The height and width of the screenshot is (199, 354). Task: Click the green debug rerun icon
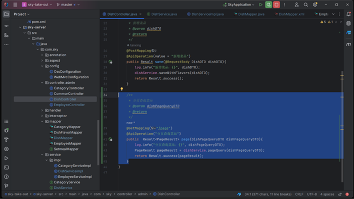(269, 5)
